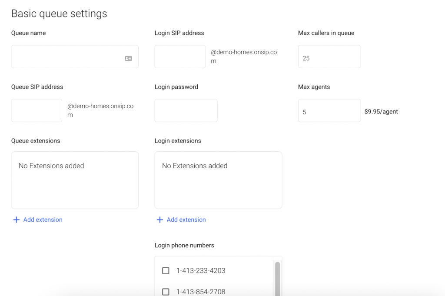Click the @demo-homes.onsip.com label near Queue SIP address
Image resolution: width=445 pixels, height=296 pixels.
pyautogui.click(x=101, y=110)
